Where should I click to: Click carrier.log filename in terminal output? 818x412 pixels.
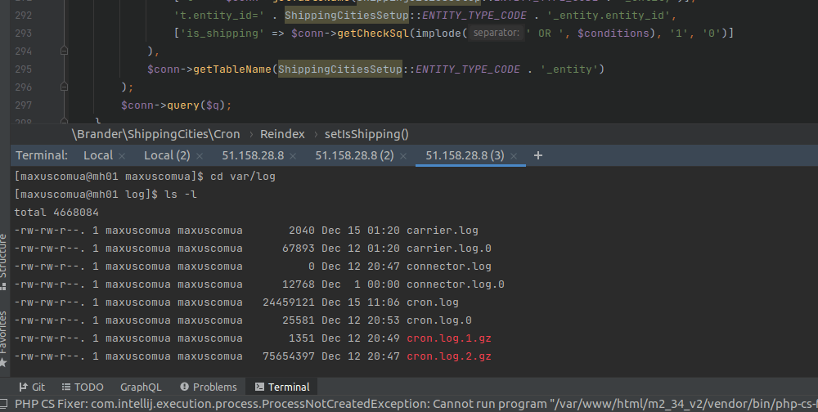pyautogui.click(x=443, y=230)
